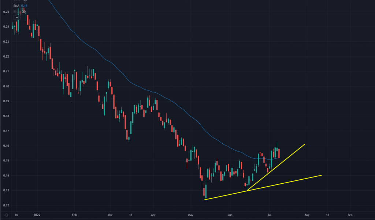Viewport: 375px width, 220px height.
Task: Click the 0.17 price axis label
Action: (x=6, y=131)
